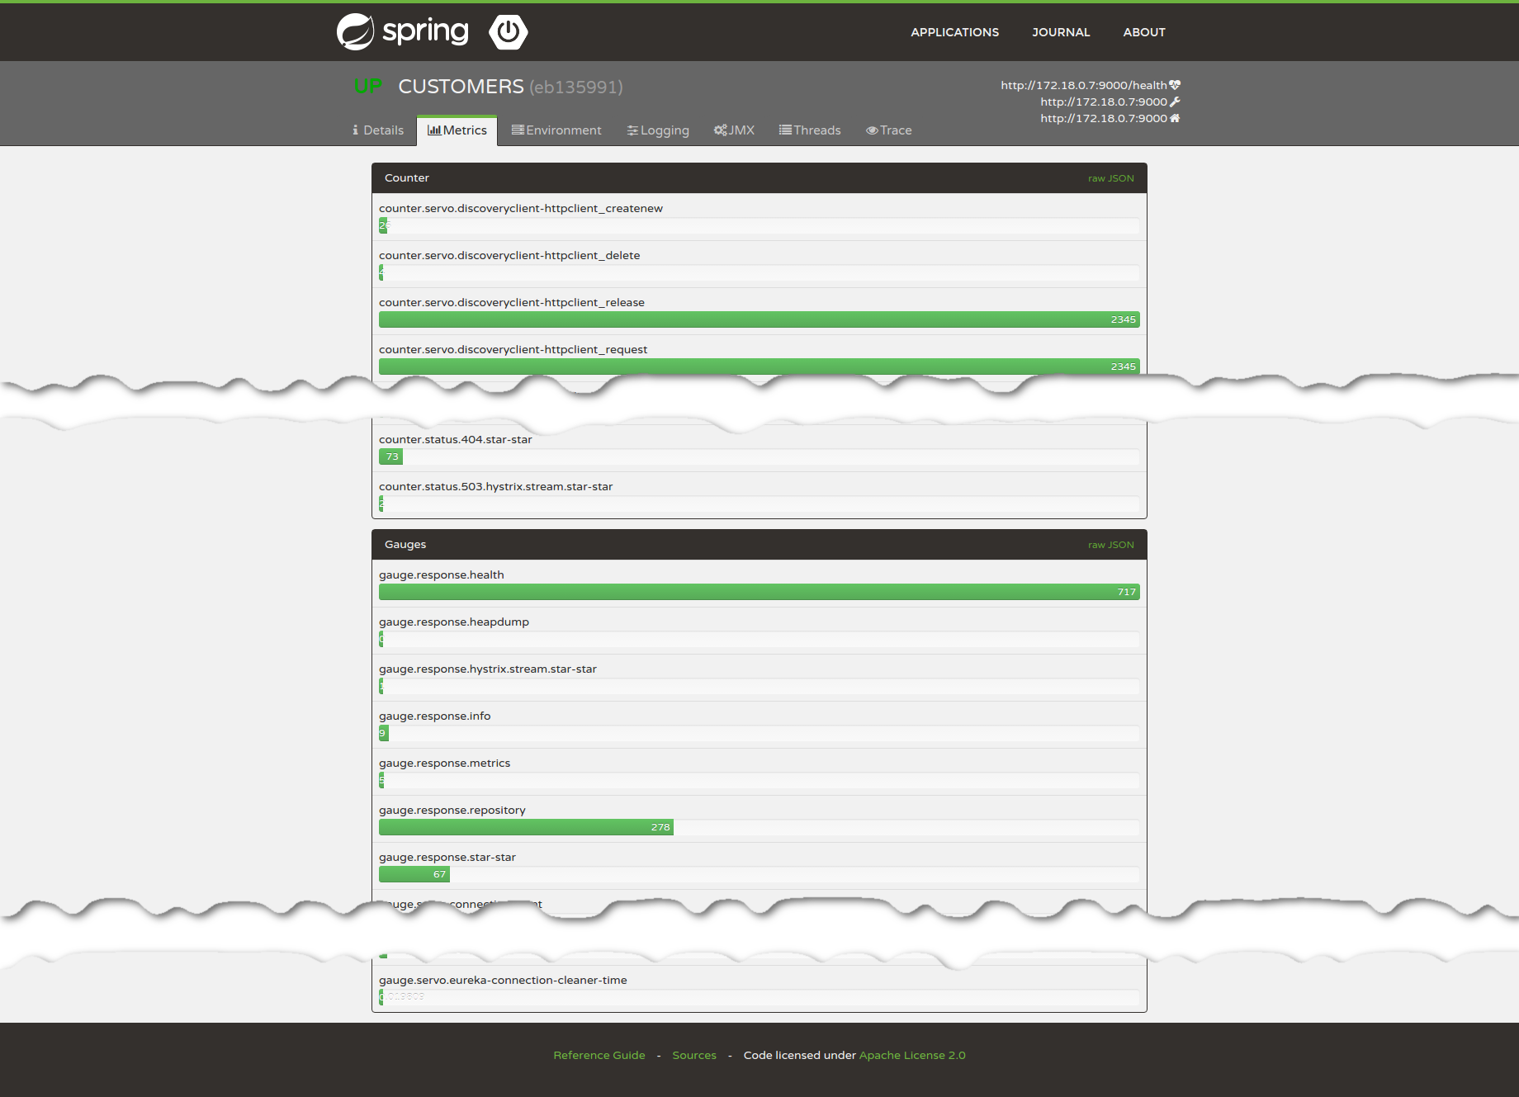The height and width of the screenshot is (1097, 1519).
Task: Open the Logging tab
Action: coord(658,130)
